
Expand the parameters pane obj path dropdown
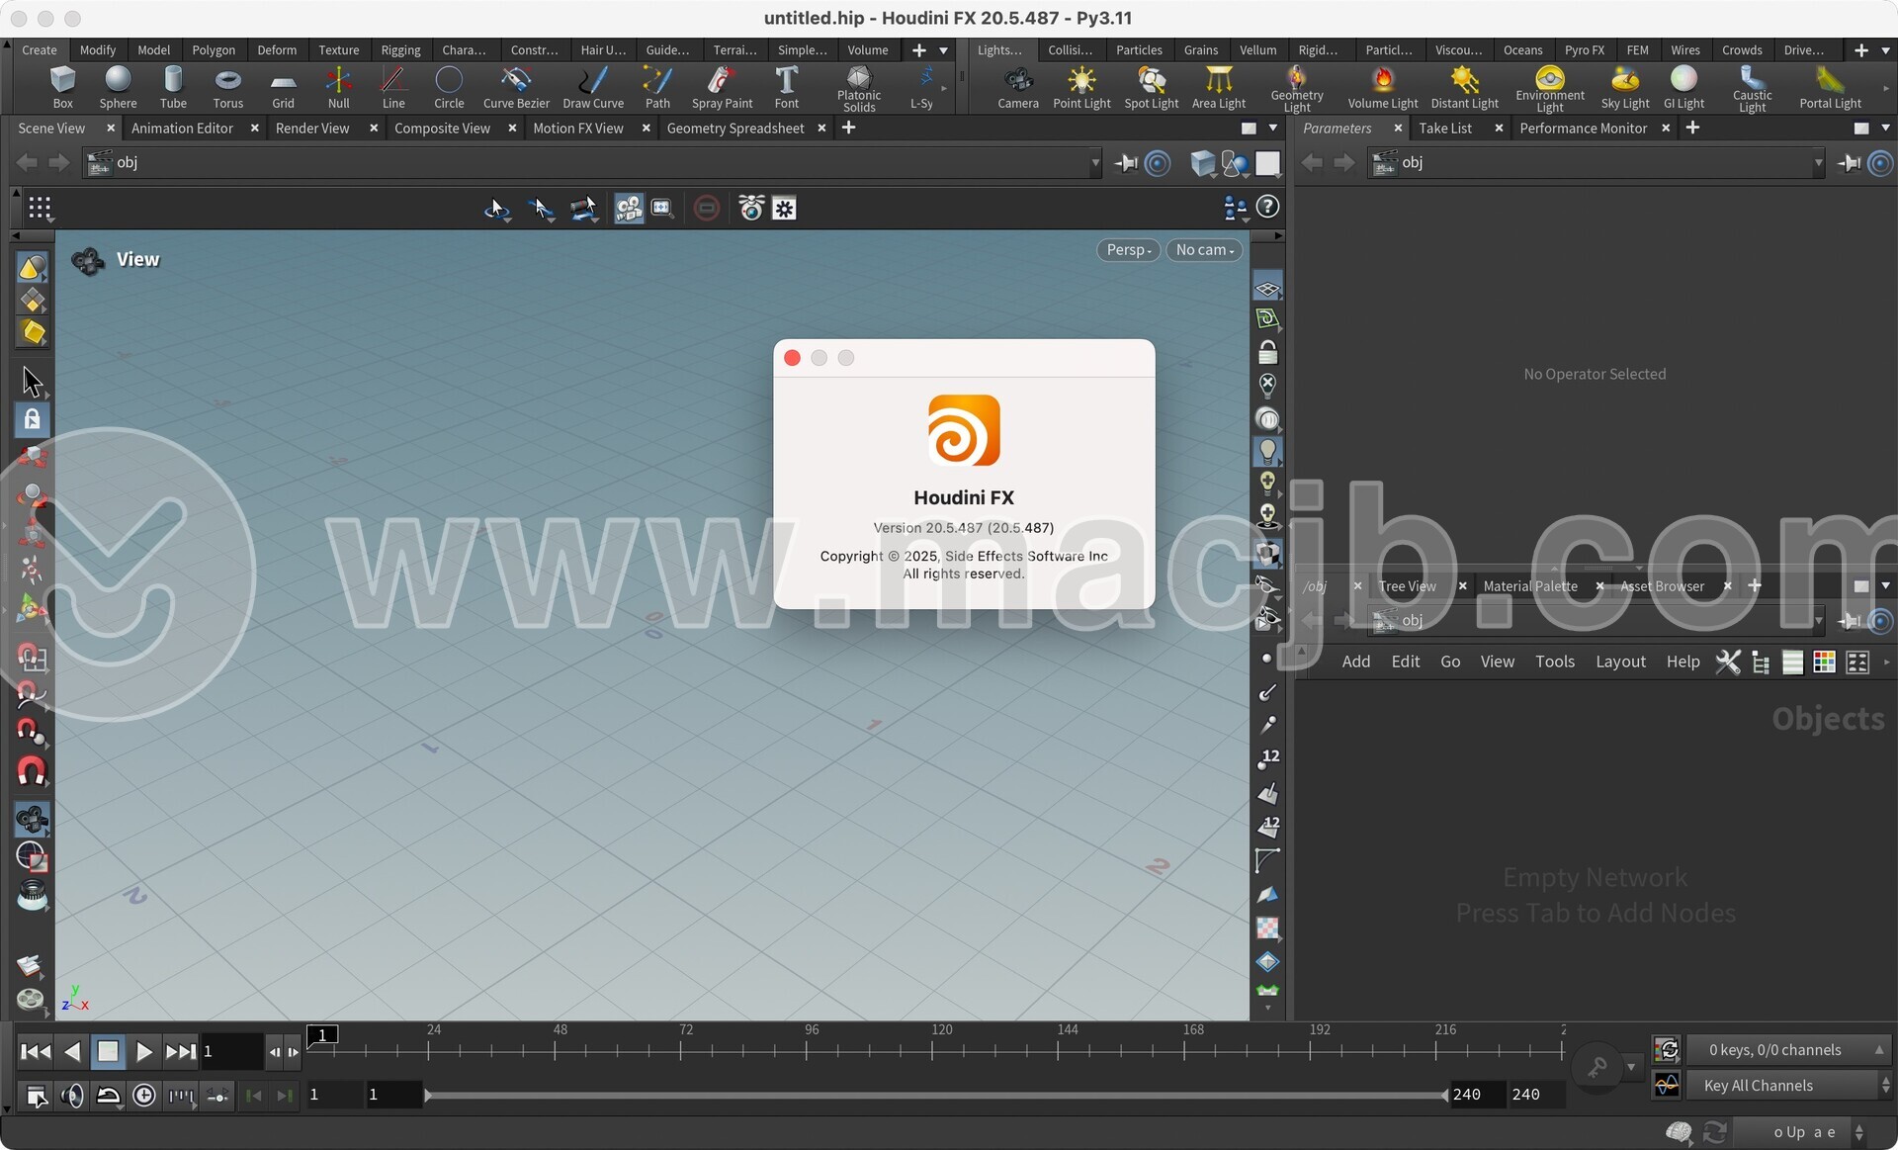(x=1818, y=163)
